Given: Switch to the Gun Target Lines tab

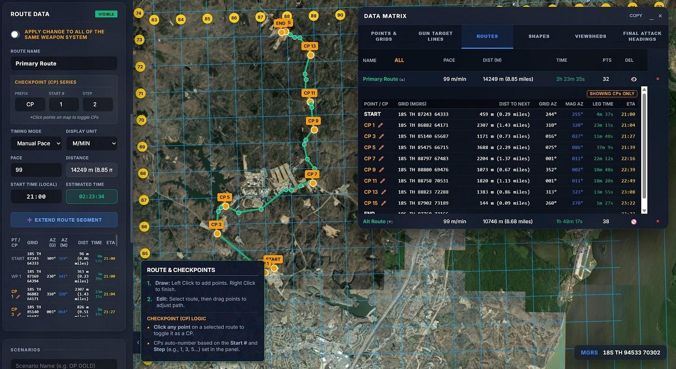Looking at the screenshot, I should [x=435, y=36].
